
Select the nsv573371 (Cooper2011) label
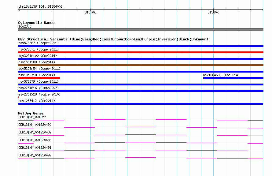[x=39, y=49]
